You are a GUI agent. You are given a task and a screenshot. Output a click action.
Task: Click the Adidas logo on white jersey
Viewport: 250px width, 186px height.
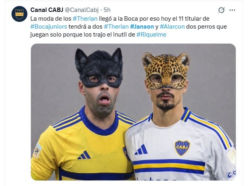[x=141, y=149]
